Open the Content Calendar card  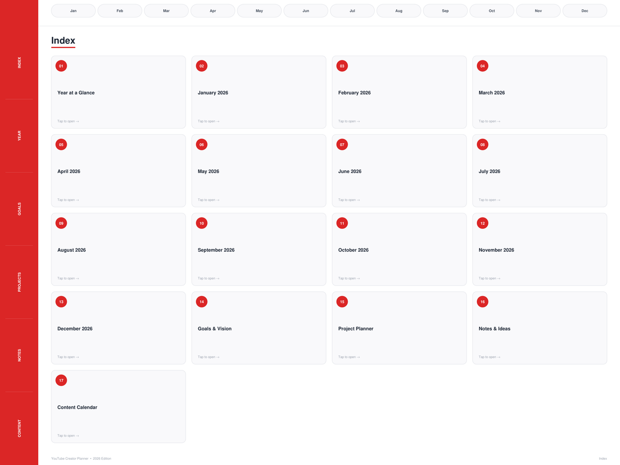coord(118,406)
